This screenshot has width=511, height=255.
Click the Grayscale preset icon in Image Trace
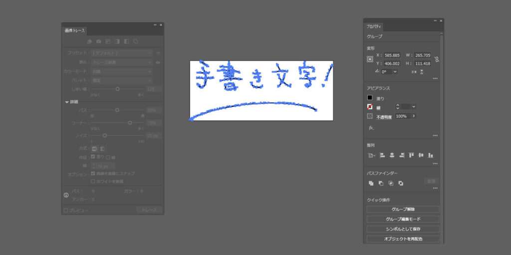pos(117,41)
